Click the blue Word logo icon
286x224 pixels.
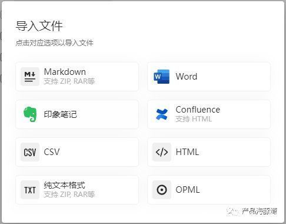[162, 77]
